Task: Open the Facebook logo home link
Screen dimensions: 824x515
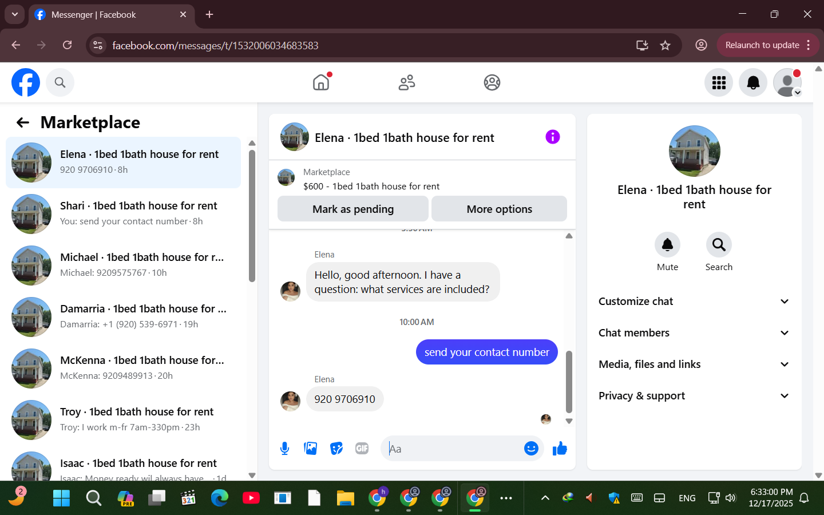Action: [x=26, y=82]
